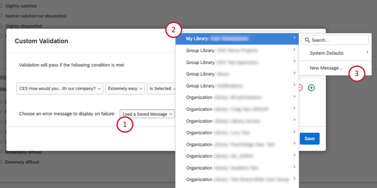Select the Slightly satisfied radio option
The image size is (377, 188).
pos(1,6)
